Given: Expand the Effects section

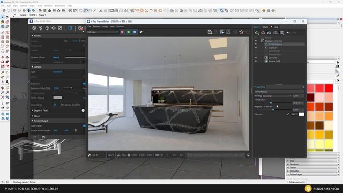Looking at the screenshot, I should tap(32, 116).
